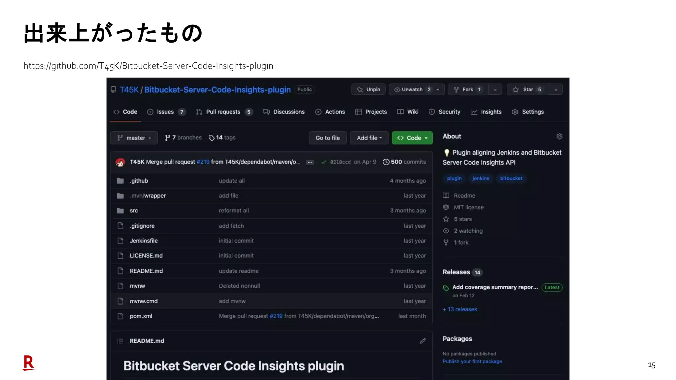Click the .github folder icon
Image resolution: width=676 pixels, height=380 pixels.
coord(120,181)
